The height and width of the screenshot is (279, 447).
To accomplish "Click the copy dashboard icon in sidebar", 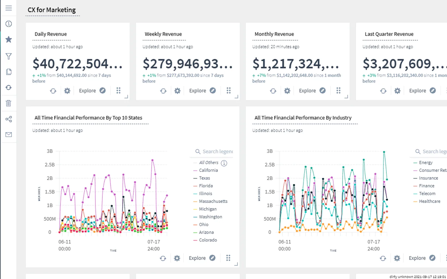I will 9,72.
